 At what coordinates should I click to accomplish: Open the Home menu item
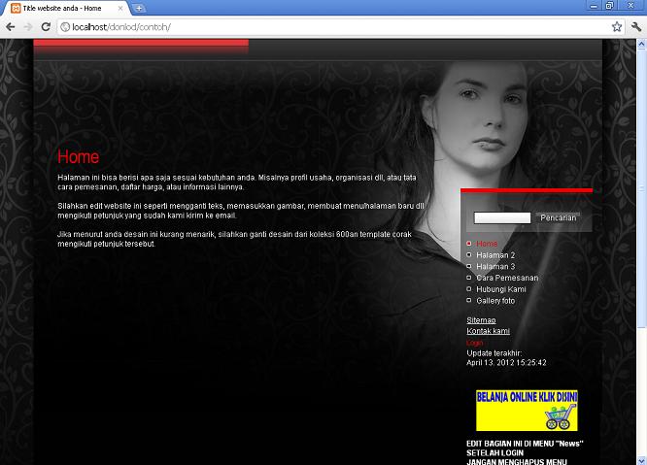pos(487,244)
